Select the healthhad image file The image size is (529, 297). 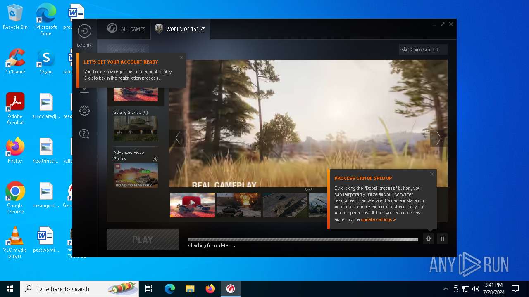click(46, 151)
